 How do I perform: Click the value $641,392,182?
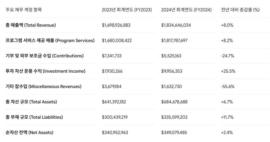tap(114, 102)
